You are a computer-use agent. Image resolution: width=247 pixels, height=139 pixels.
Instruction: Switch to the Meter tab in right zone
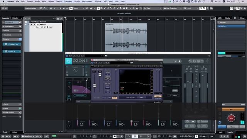pos(242,18)
